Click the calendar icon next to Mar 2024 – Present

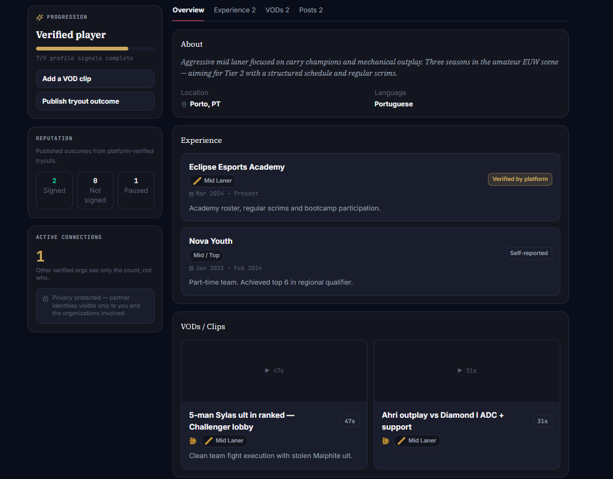pos(191,194)
